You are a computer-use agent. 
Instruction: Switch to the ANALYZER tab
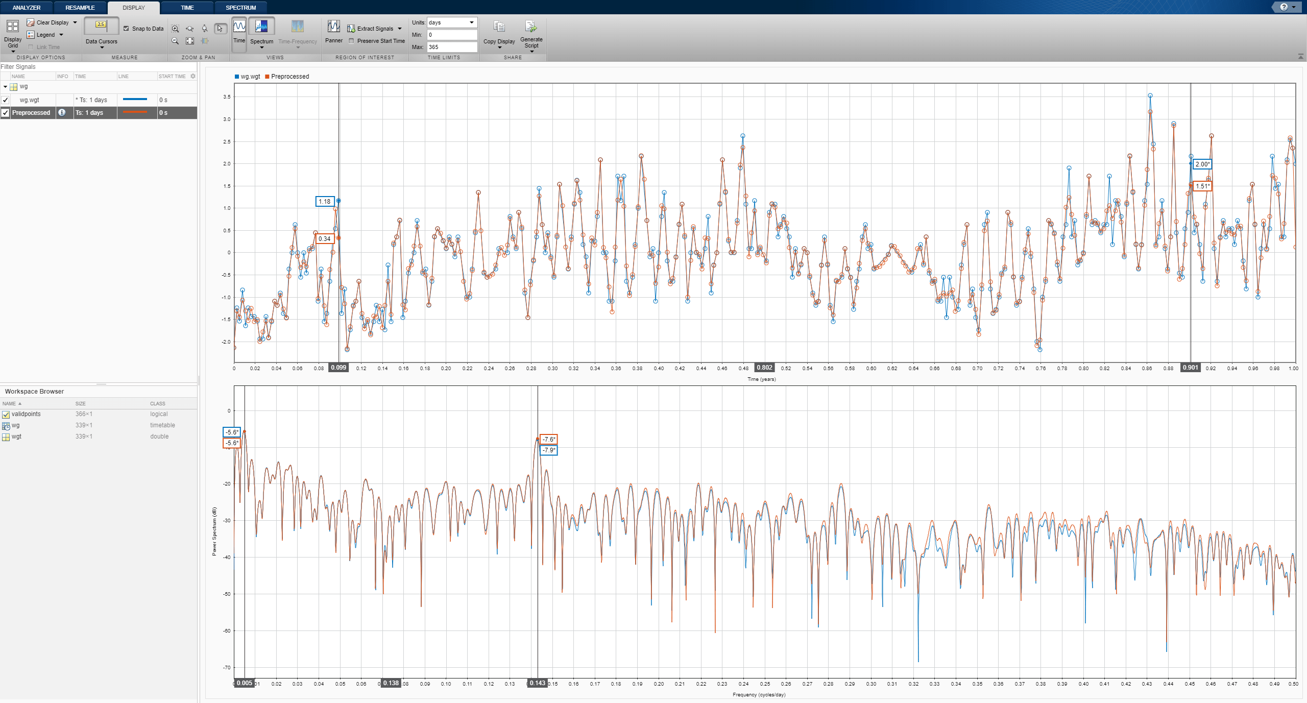click(x=26, y=8)
